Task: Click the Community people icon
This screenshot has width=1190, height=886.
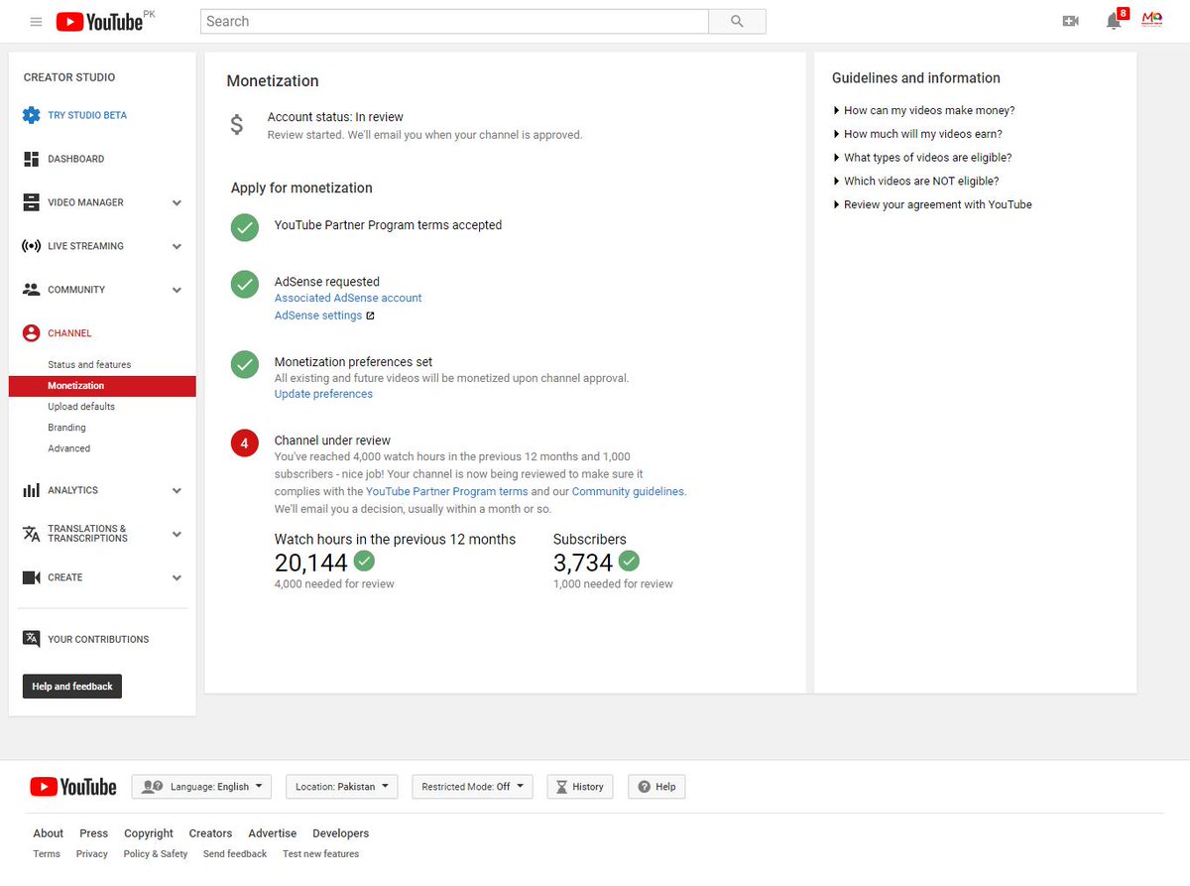Action: (x=31, y=290)
